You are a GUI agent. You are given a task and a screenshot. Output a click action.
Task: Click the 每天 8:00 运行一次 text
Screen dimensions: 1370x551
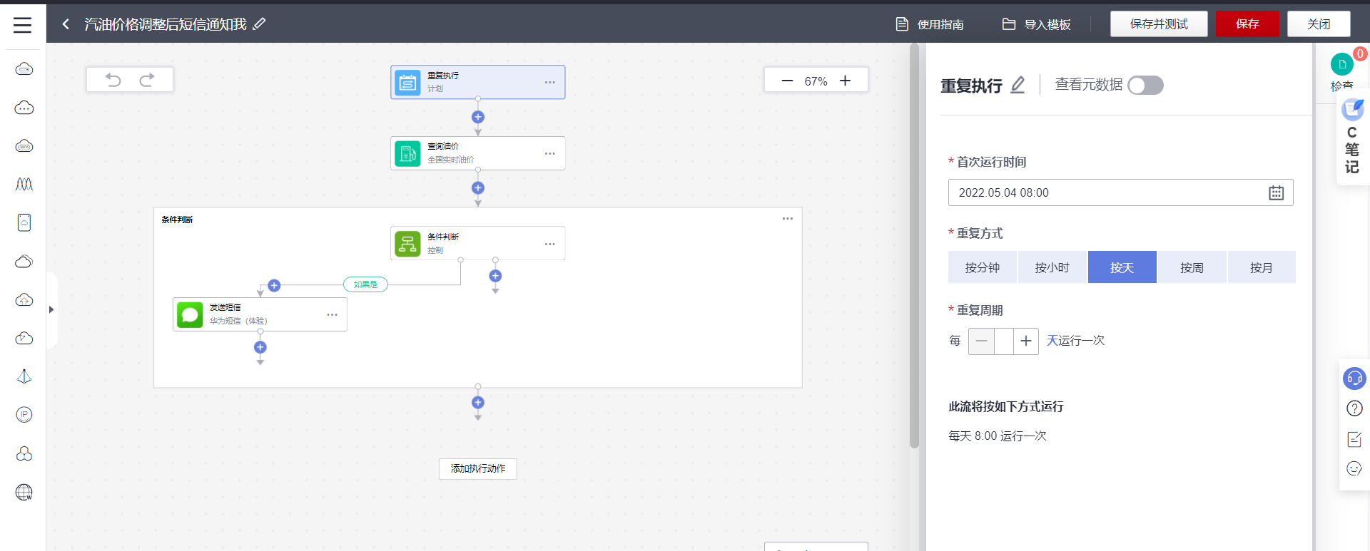coord(998,436)
